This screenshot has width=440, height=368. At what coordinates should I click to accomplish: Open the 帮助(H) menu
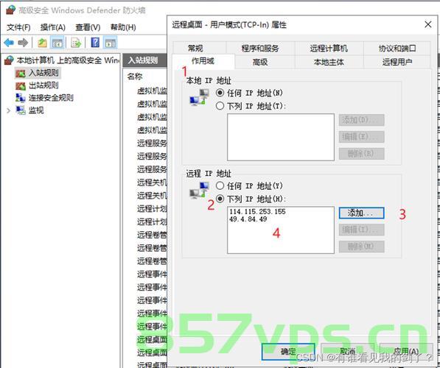click(x=123, y=27)
